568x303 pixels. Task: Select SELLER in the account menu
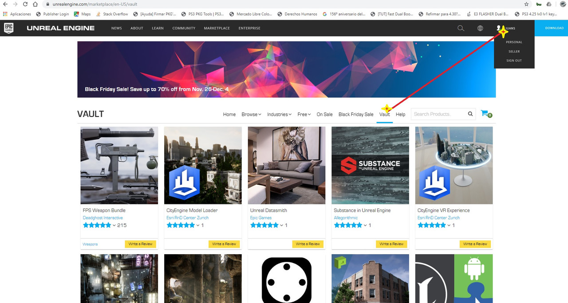pos(514,52)
